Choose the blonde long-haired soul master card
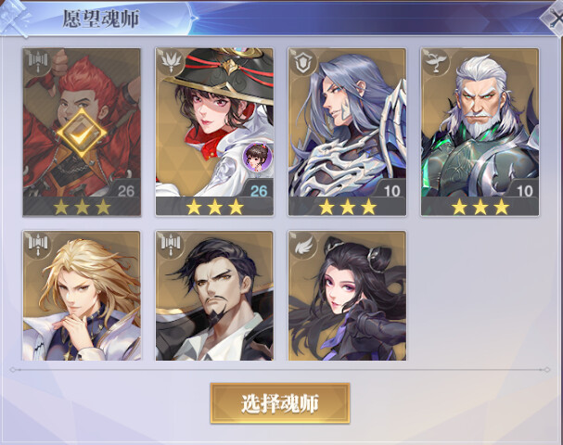The image size is (563, 445). coord(82,296)
